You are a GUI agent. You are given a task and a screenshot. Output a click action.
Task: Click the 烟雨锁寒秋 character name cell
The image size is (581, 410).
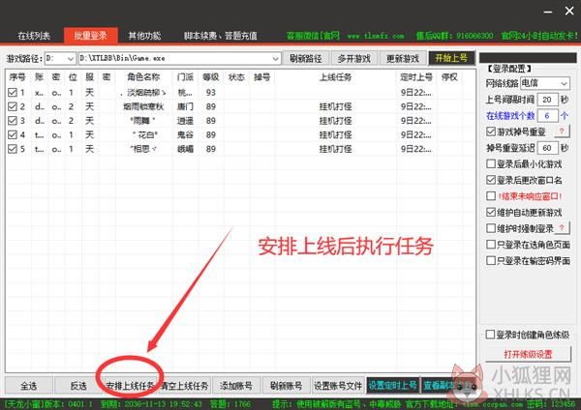[143, 106]
